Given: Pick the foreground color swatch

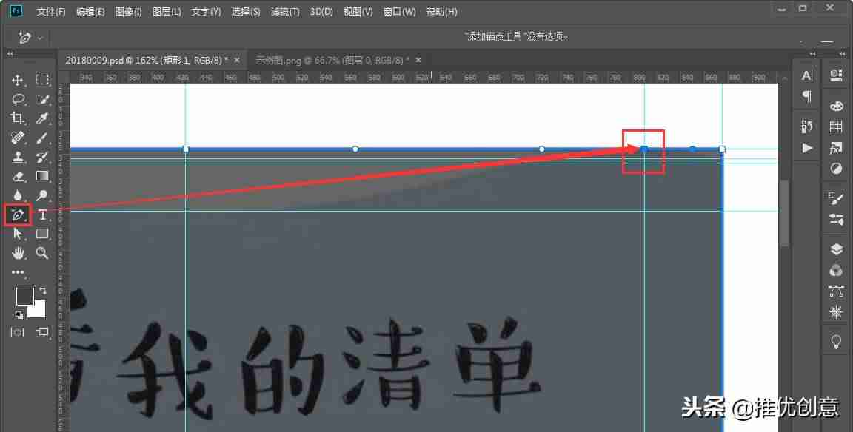Looking at the screenshot, I should [24, 295].
